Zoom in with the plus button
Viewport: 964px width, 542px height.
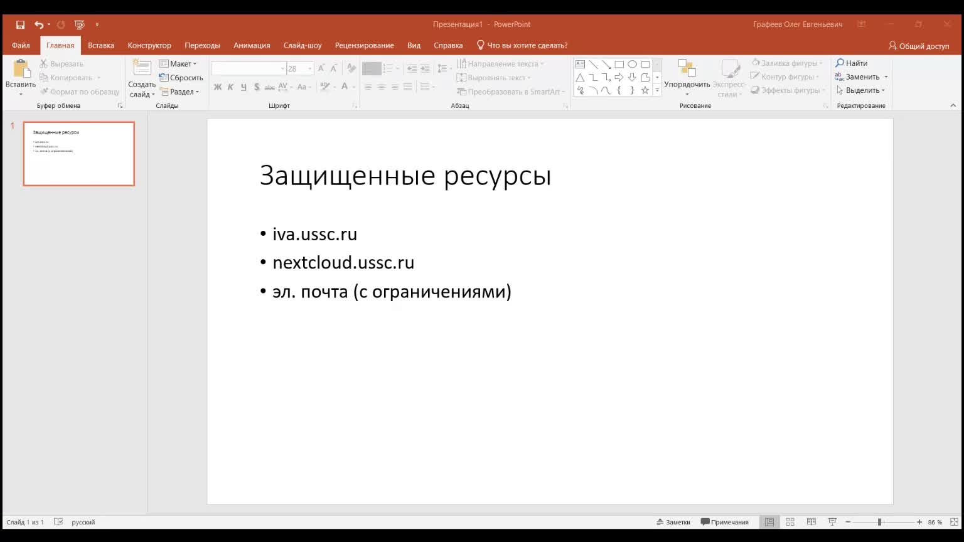coord(919,522)
